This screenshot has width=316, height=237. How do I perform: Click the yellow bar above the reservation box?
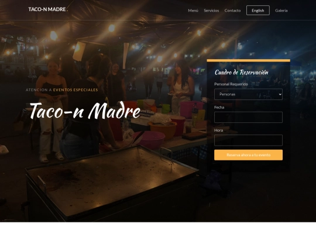click(248, 60)
